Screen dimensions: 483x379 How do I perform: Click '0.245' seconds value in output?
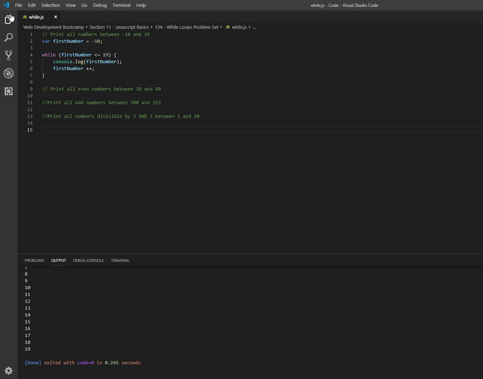click(x=112, y=363)
